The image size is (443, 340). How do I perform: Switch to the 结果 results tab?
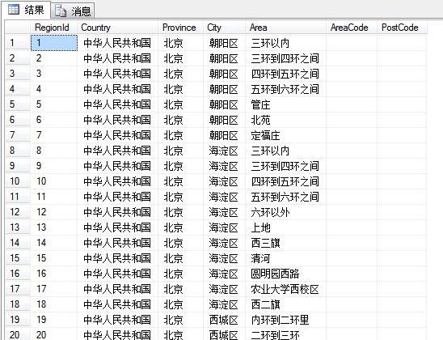[x=26, y=11]
